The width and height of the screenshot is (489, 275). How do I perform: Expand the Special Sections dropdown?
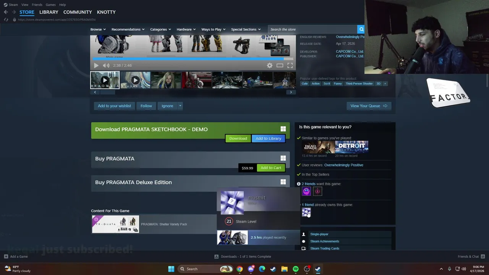(246, 29)
